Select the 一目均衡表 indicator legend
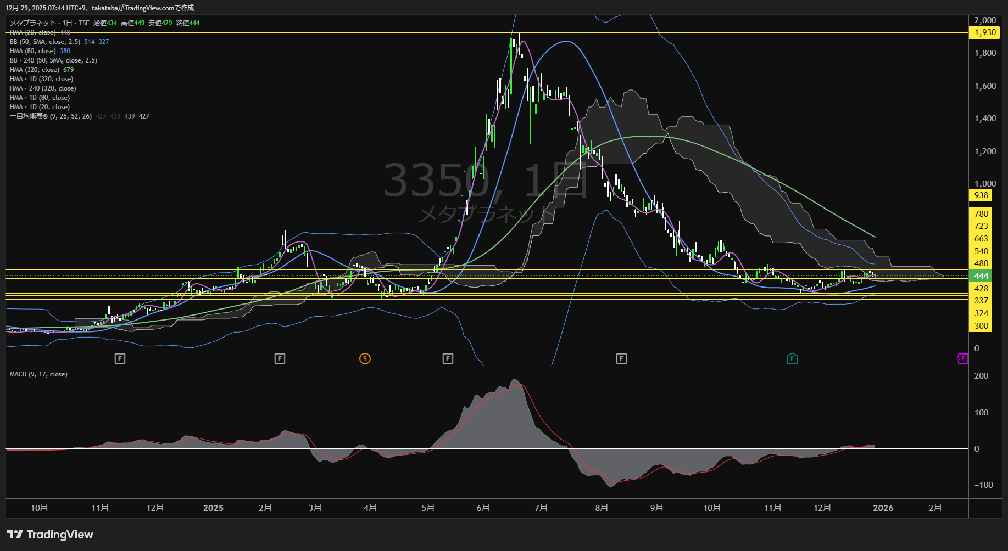The image size is (1008, 551). click(51, 116)
